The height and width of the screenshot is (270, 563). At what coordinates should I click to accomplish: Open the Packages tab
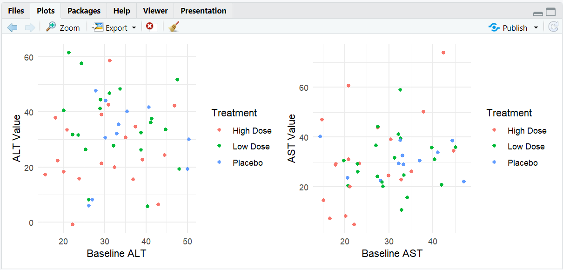[84, 11]
